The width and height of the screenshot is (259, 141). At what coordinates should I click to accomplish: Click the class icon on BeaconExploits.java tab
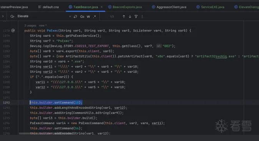click(x=110, y=7)
